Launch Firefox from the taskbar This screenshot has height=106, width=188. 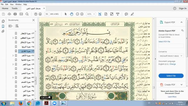pyautogui.click(x=21, y=103)
